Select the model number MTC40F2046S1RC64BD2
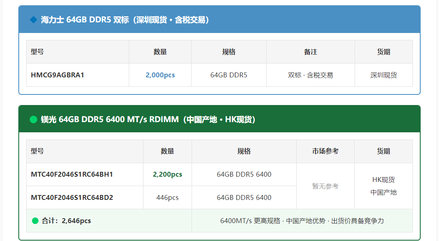Image resolution: width=439 pixels, height=241 pixels. click(x=72, y=198)
